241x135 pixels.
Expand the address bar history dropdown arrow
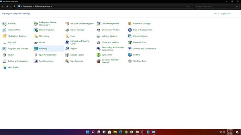[188, 6]
